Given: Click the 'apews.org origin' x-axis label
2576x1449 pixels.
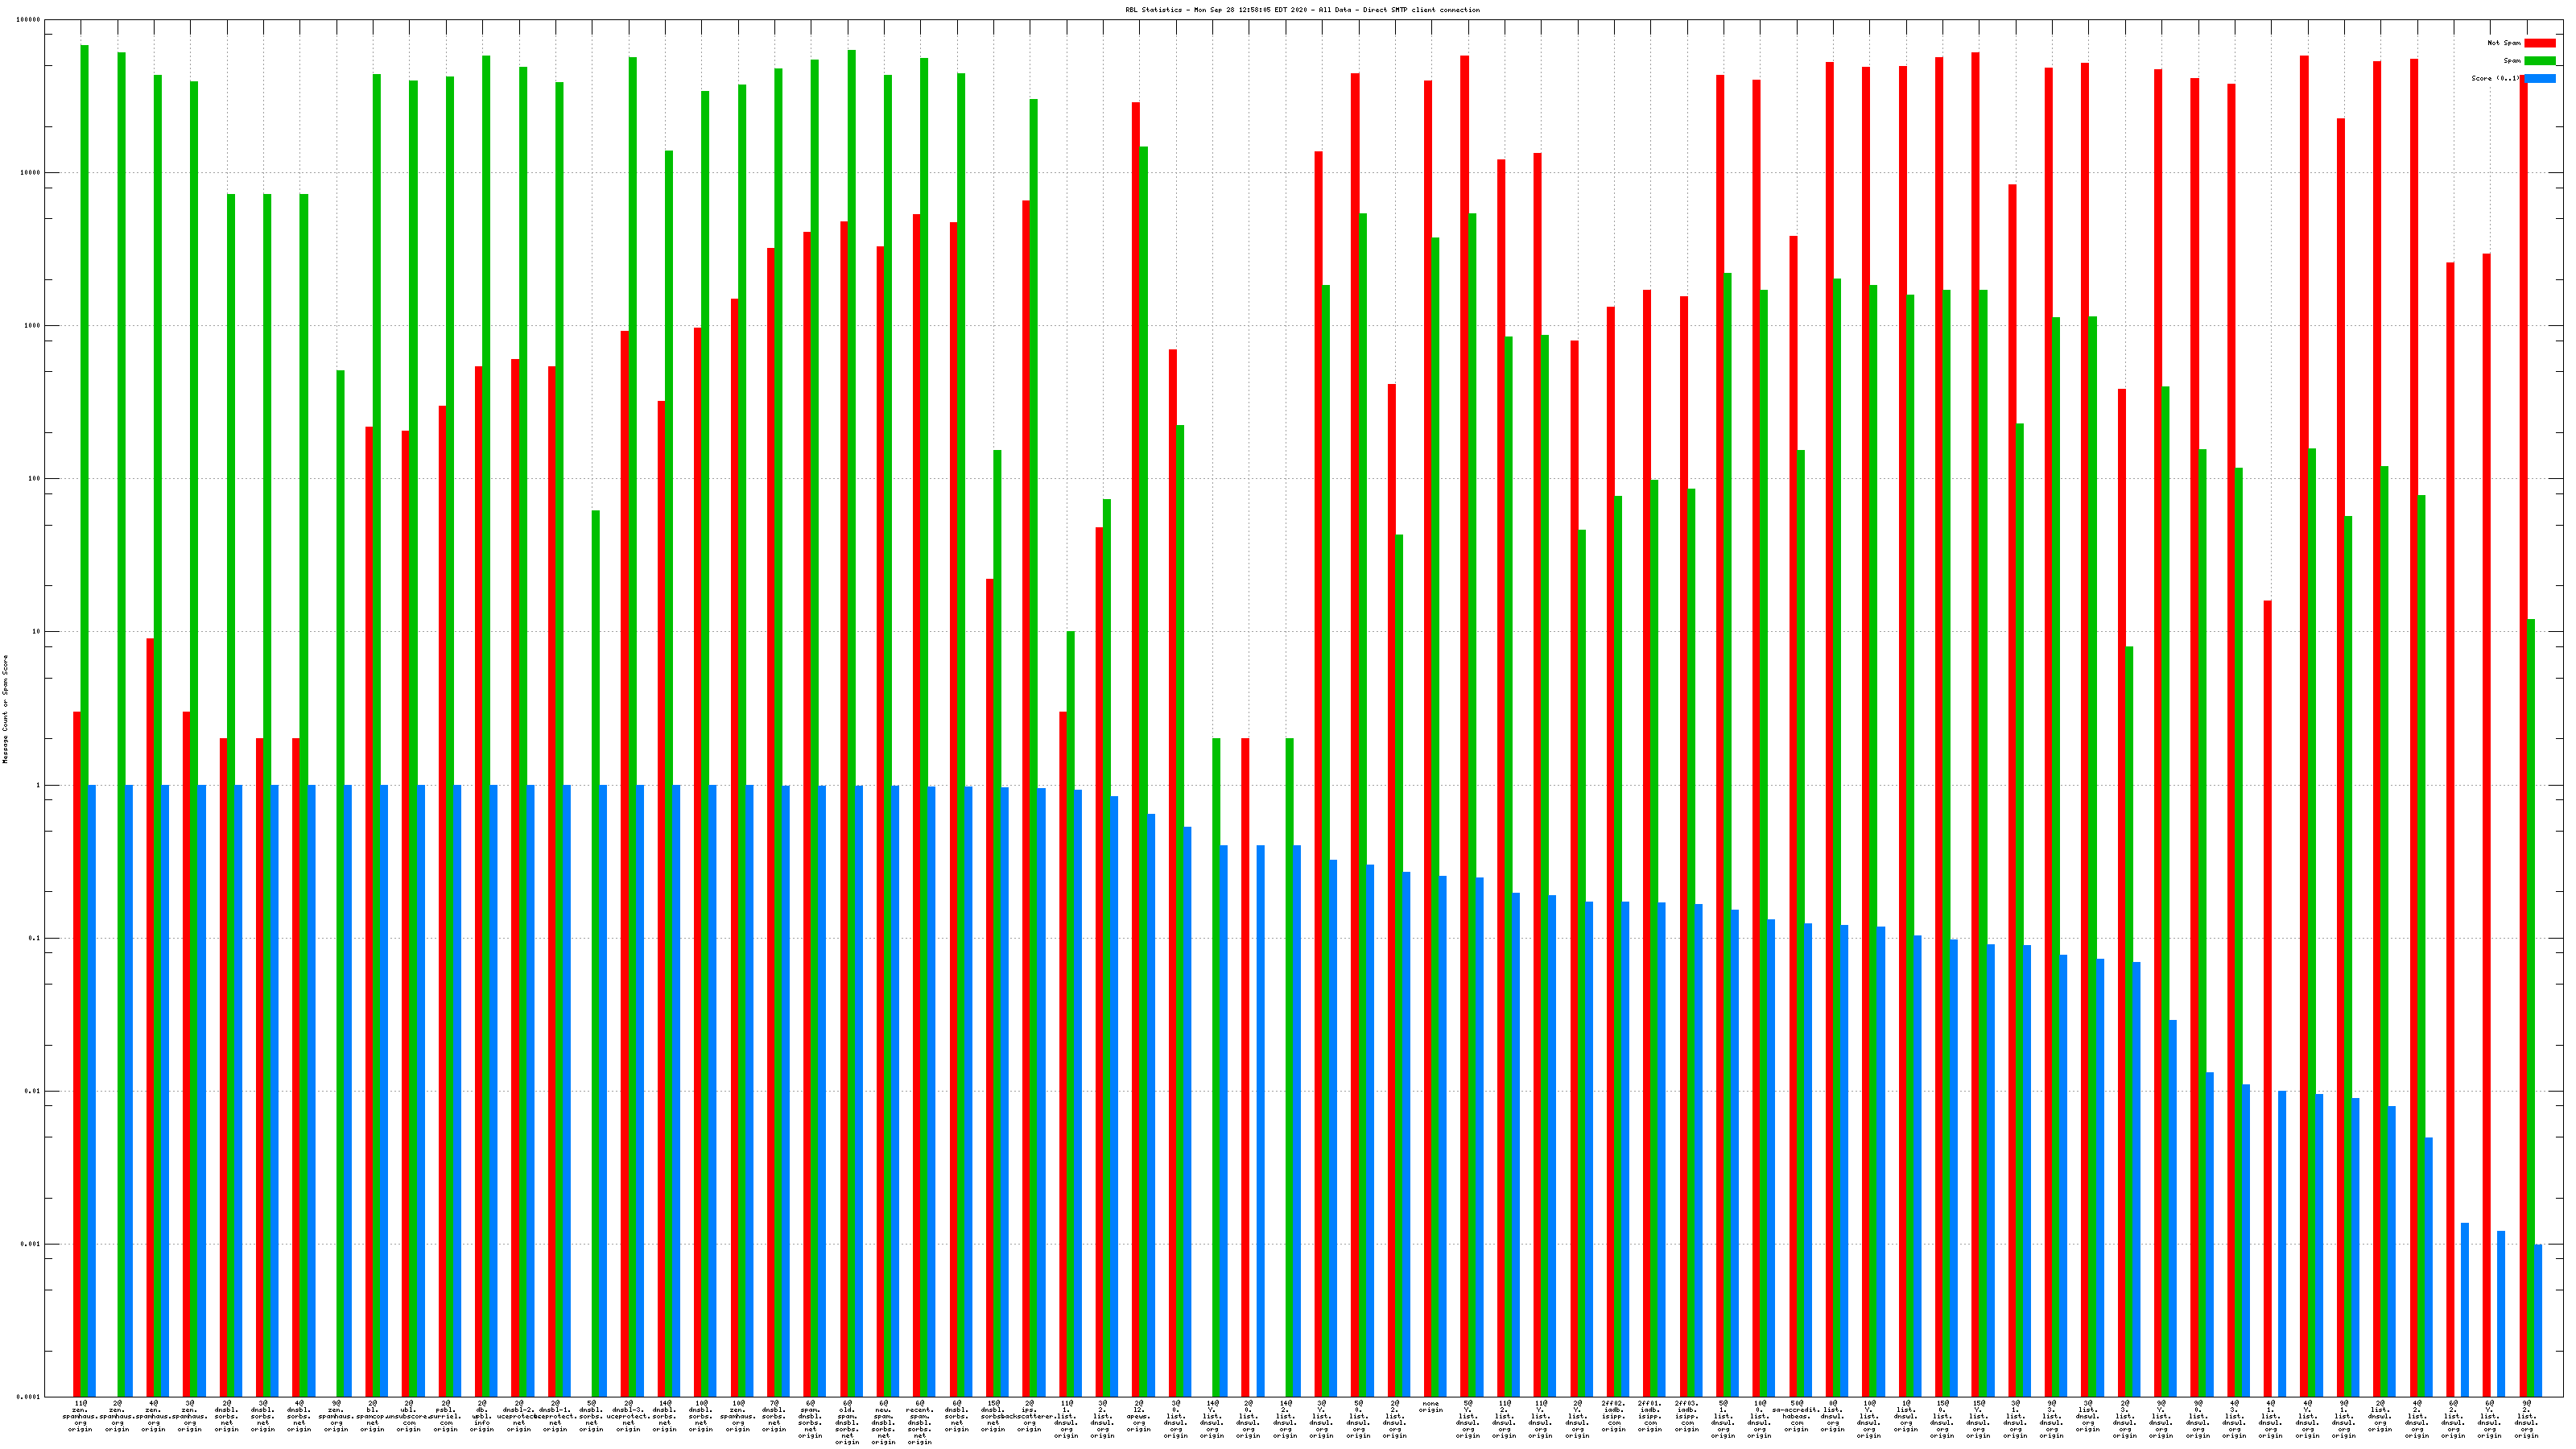Looking at the screenshot, I should (1139, 1416).
